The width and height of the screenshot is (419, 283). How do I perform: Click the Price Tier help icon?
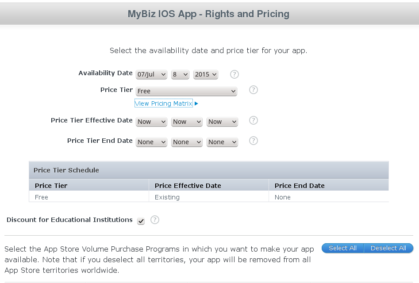click(x=253, y=90)
